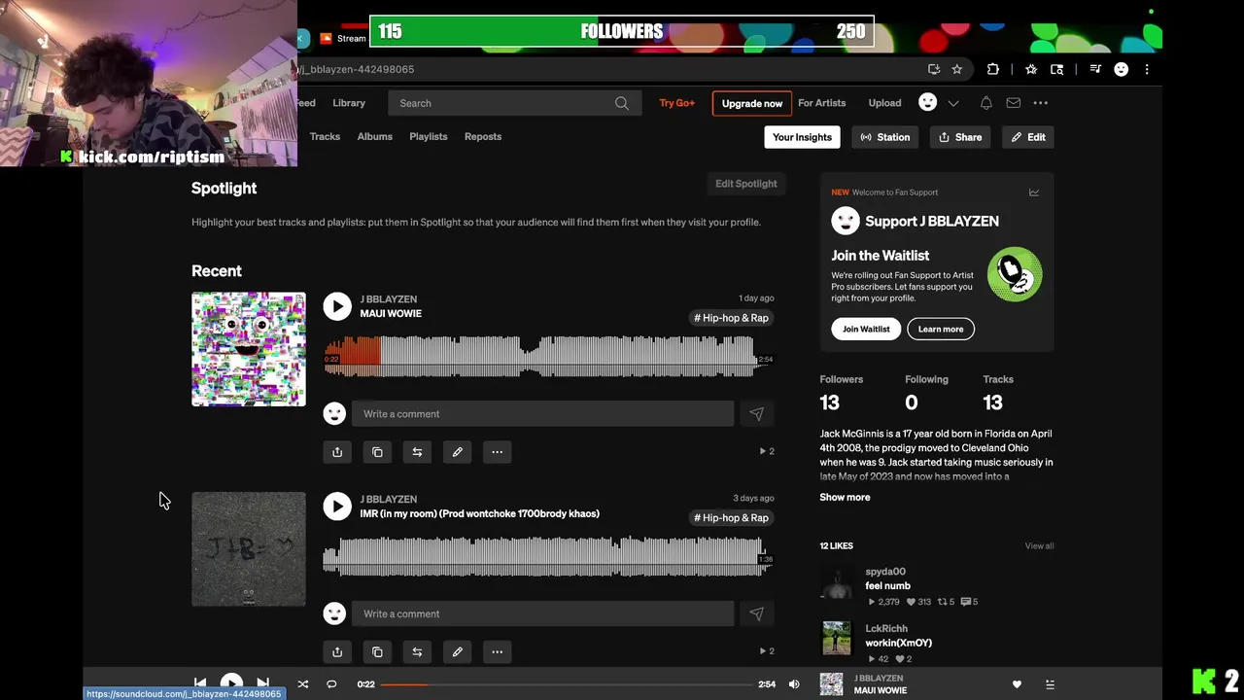
Task: Edit MAUI WOWIE track with pencil icon
Action: [x=457, y=452]
